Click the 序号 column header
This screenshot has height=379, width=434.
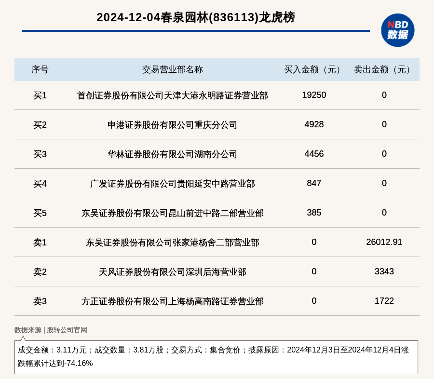click(40, 69)
